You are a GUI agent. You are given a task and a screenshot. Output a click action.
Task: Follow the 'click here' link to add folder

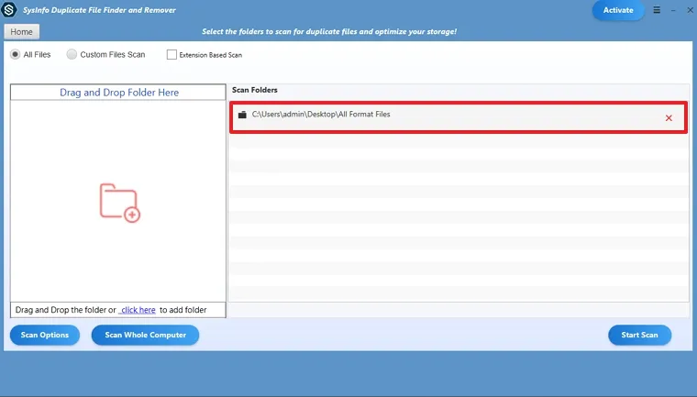click(x=138, y=310)
